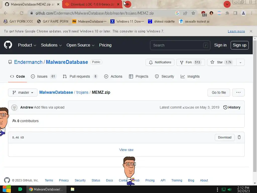
Task: Click the Sign up button
Action: pos(239,45)
